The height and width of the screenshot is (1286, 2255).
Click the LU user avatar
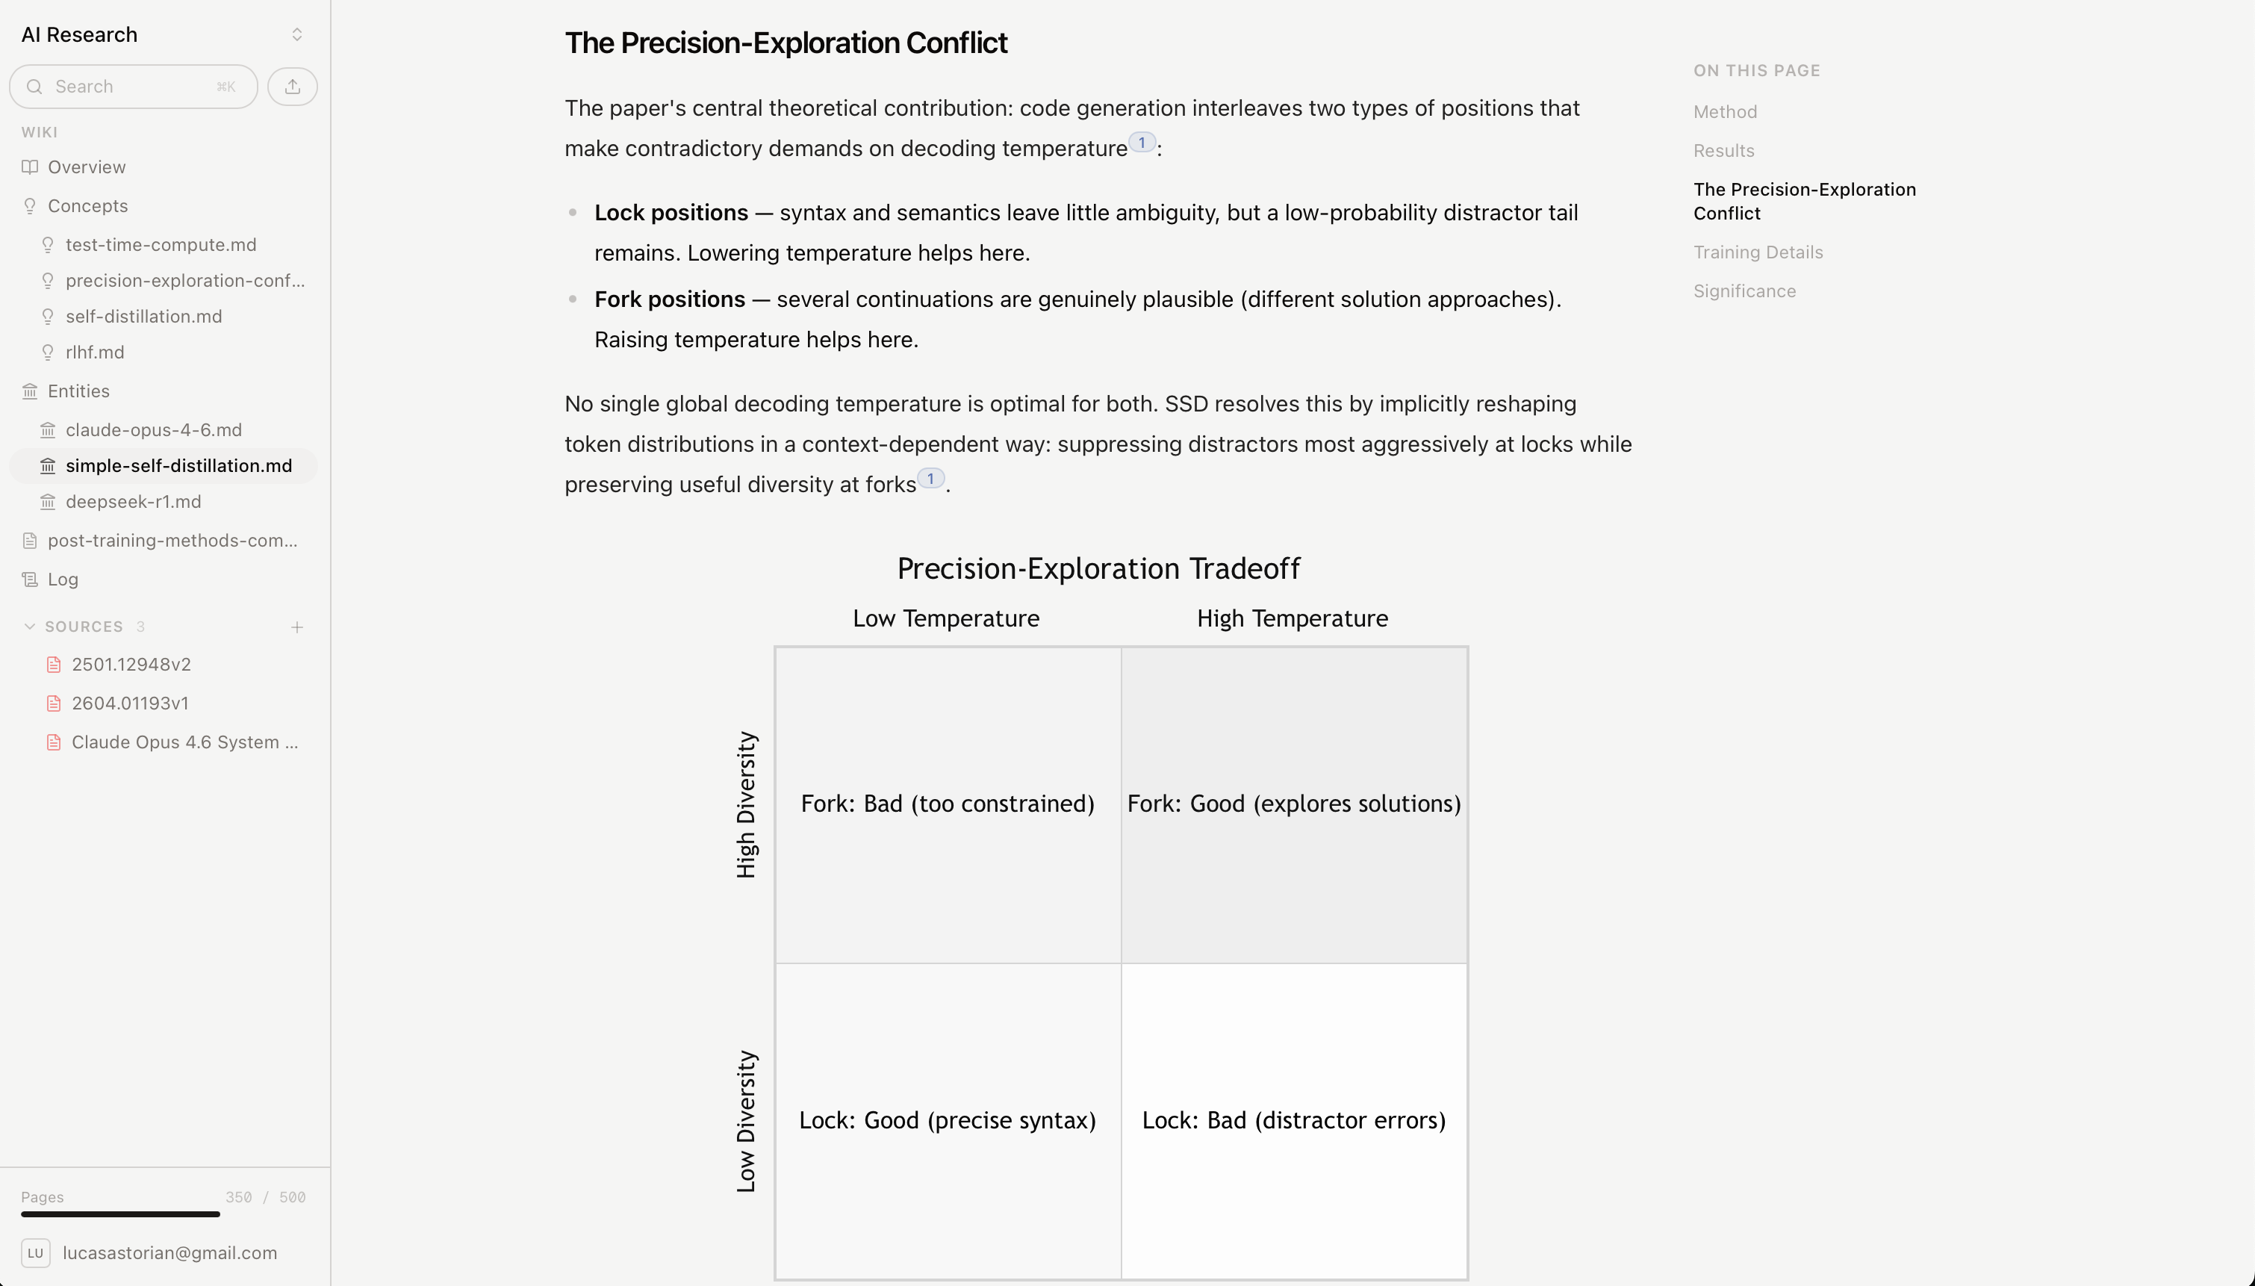point(36,1252)
